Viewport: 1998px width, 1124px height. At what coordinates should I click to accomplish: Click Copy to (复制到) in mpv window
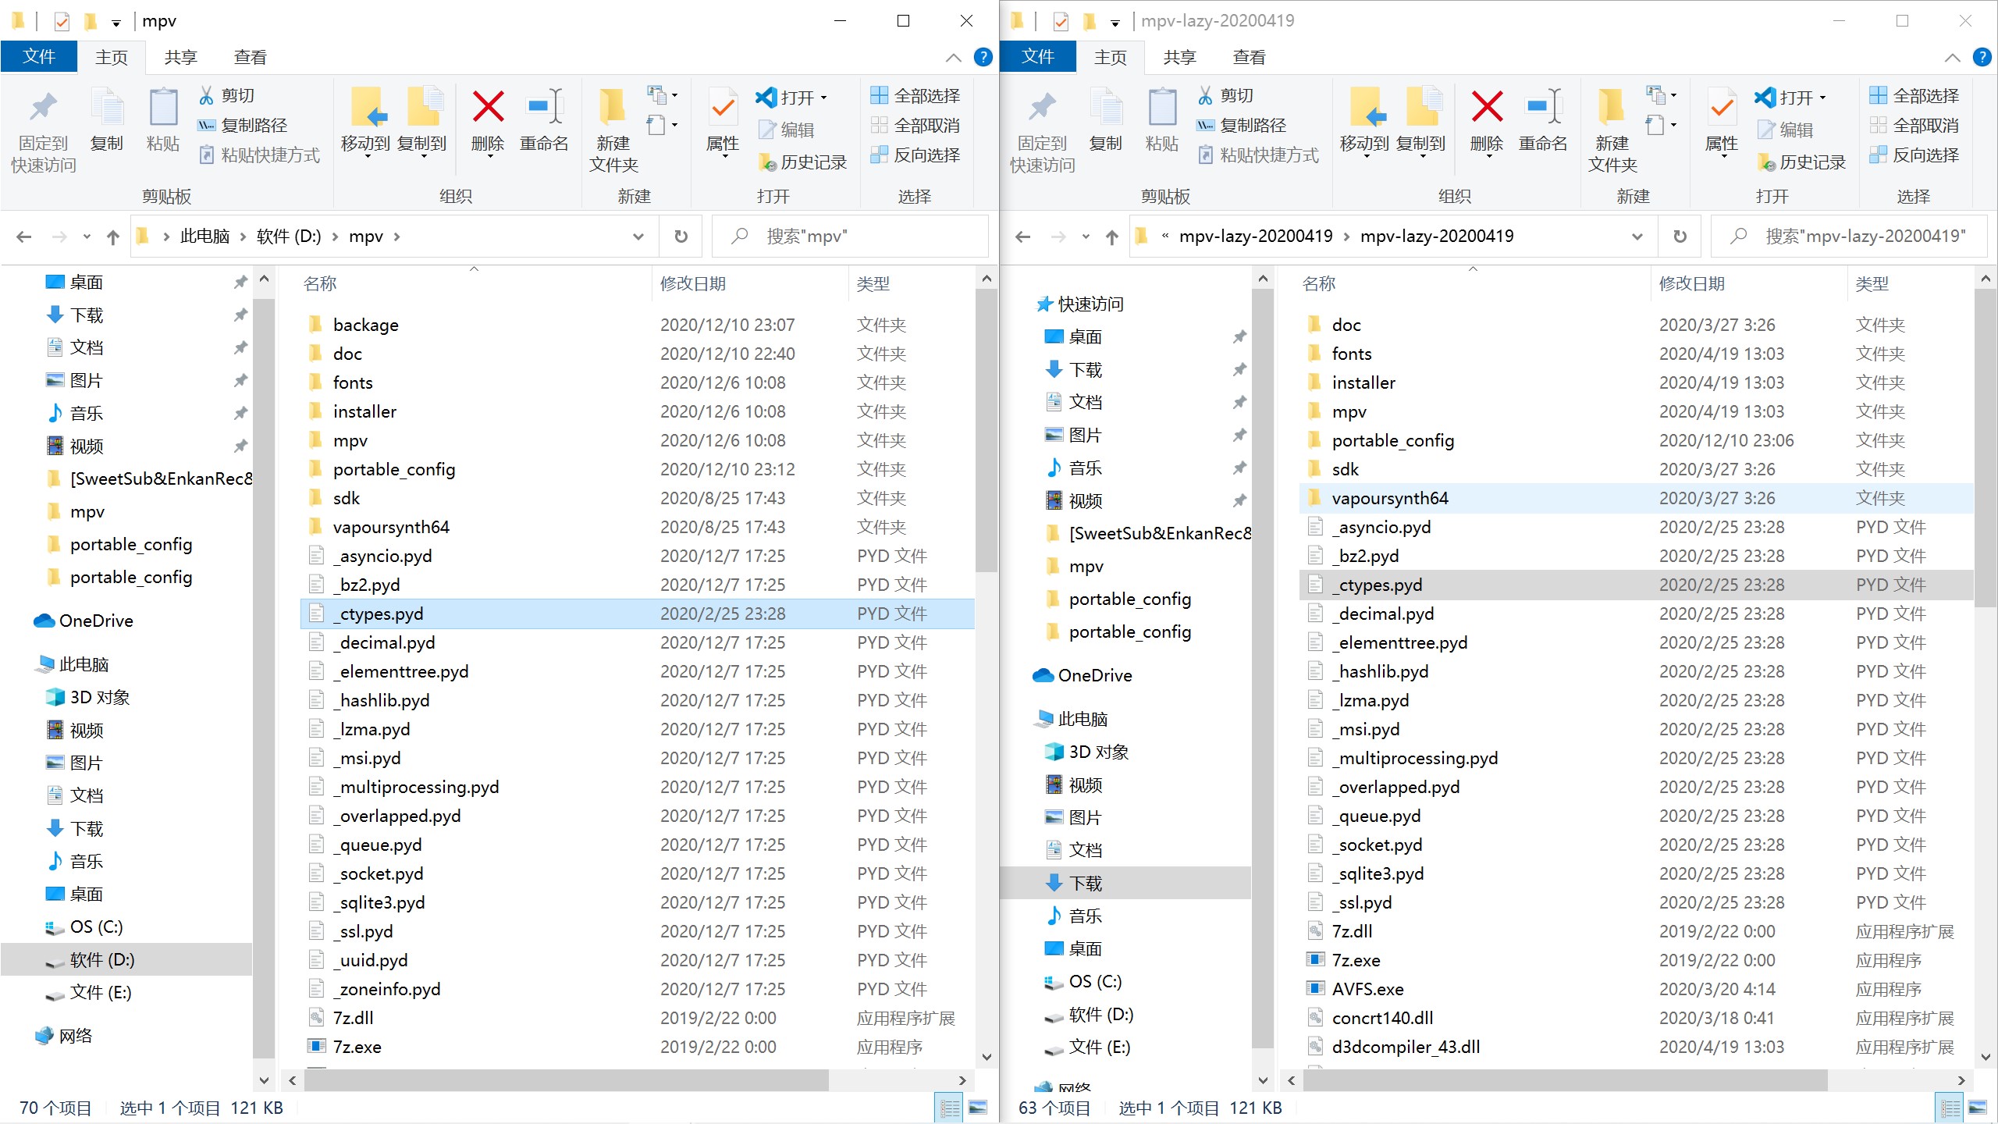(422, 122)
